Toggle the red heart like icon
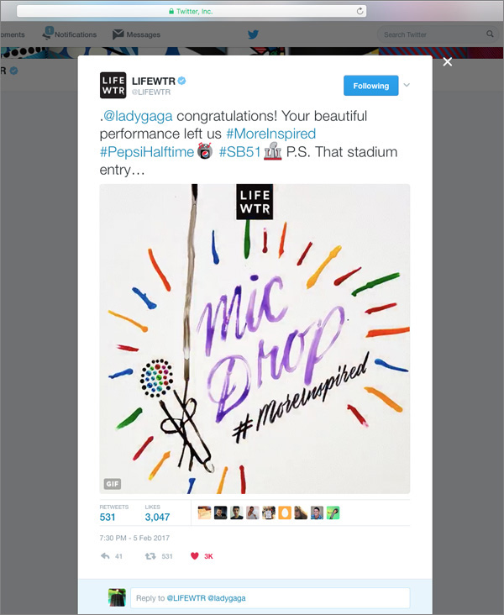Viewport: 504px width, 615px height. pyautogui.click(x=195, y=556)
